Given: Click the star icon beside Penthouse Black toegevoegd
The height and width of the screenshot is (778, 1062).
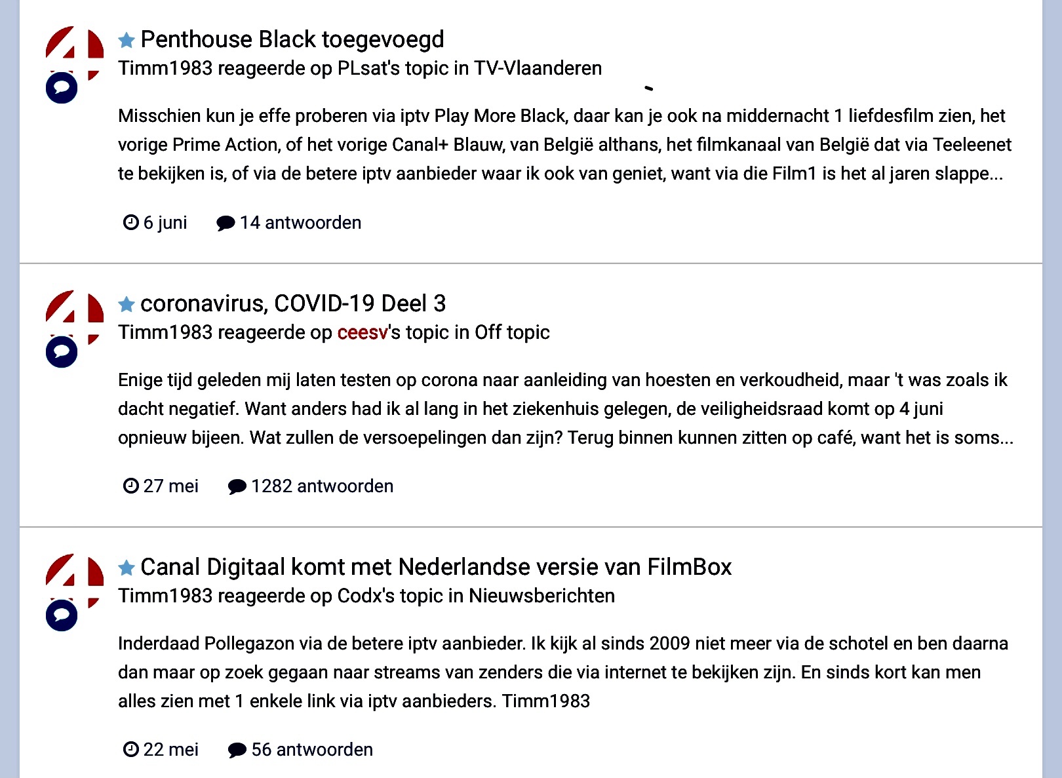Looking at the screenshot, I should tap(127, 41).
